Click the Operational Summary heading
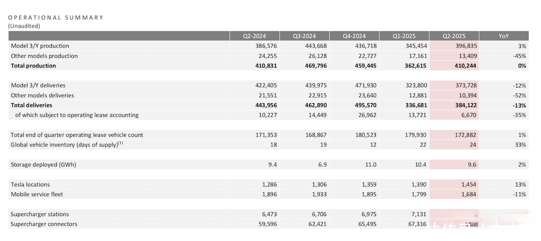This screenshot has height=241, width=541. click(x=56, y=17)
